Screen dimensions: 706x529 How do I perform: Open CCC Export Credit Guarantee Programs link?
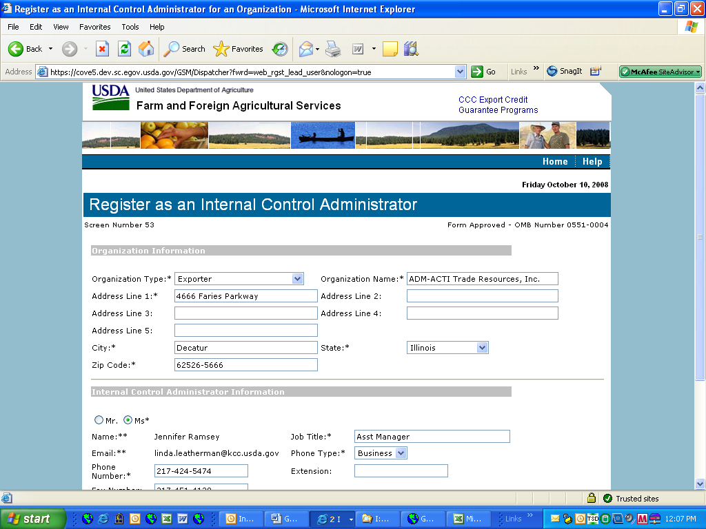pos(498,105)
